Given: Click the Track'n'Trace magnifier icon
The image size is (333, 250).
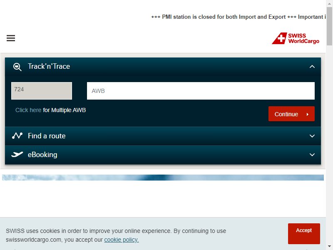Looking at the screenshot, I should click(17, 67).
